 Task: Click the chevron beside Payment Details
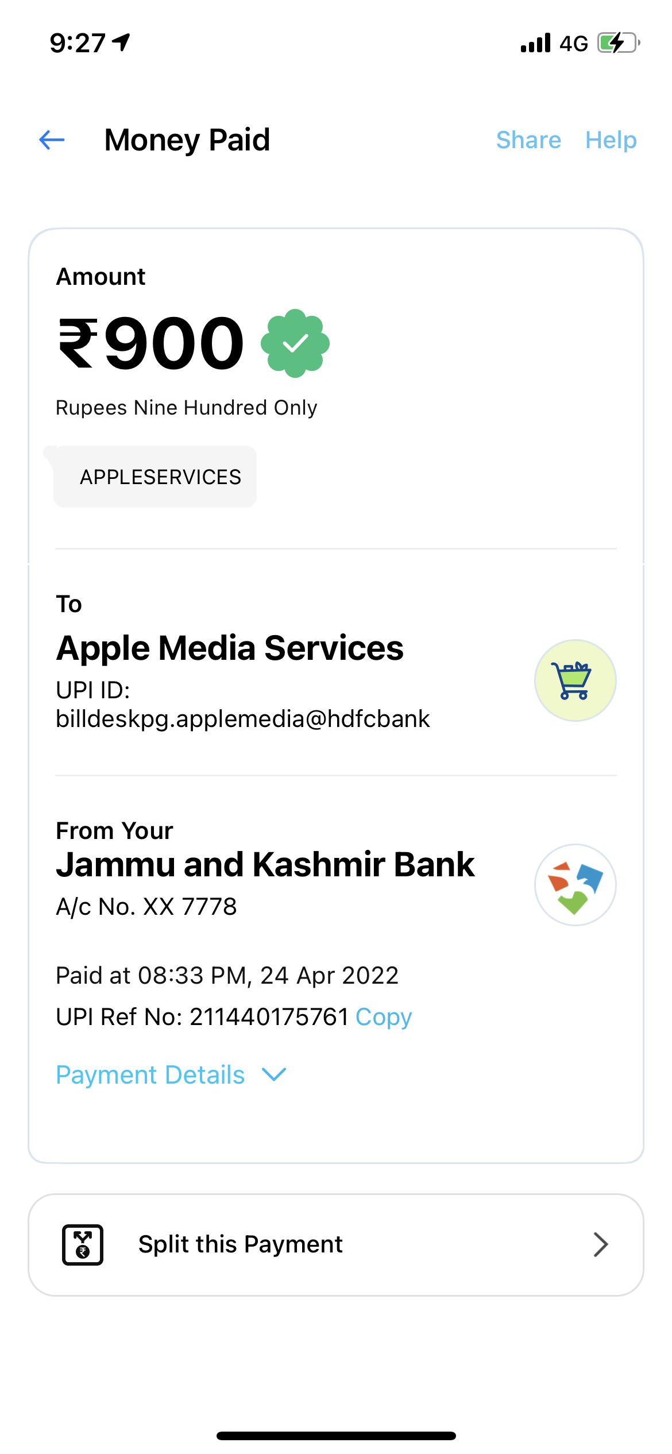coord(274,1074)
